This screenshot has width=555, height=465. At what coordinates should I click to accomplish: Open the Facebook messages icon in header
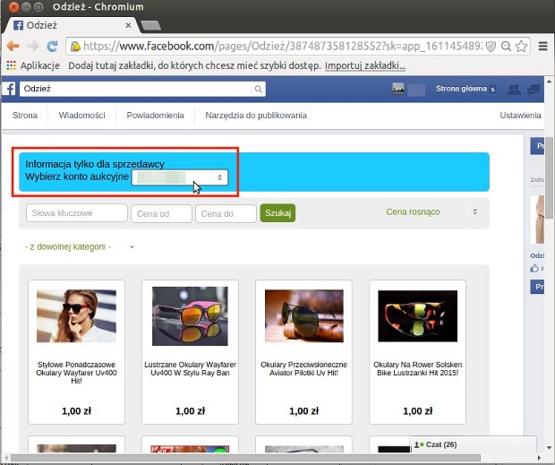[534, 89]
